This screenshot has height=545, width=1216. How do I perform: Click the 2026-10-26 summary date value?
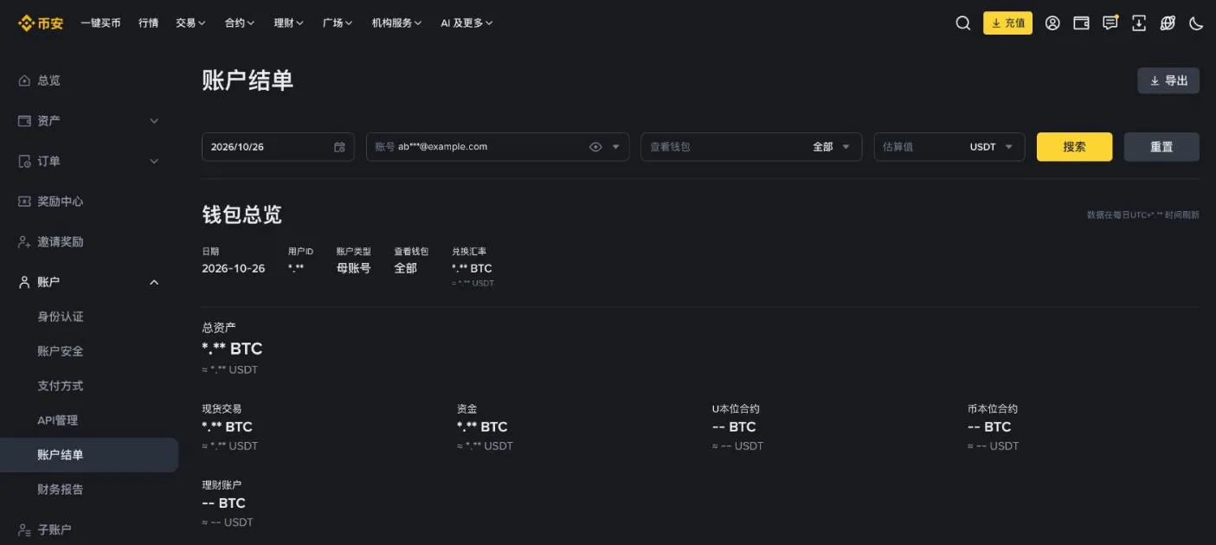[x=234, y=268]
